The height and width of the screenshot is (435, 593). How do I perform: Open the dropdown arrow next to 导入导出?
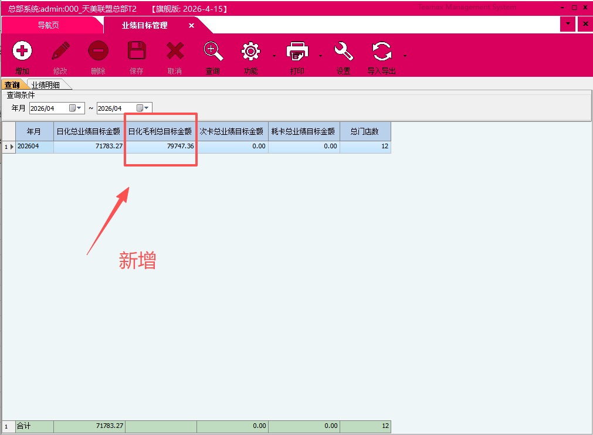pyautogui.click(x=405, y=56)
